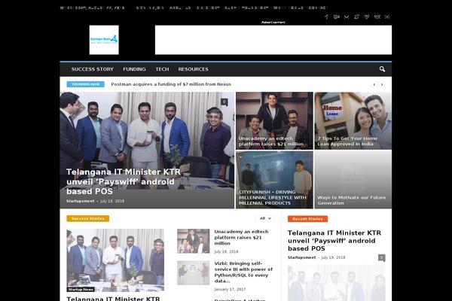Open the Resources menu item
Image resolution: width=452 pixels, height=301 pixels.
[x=193, y=69]
